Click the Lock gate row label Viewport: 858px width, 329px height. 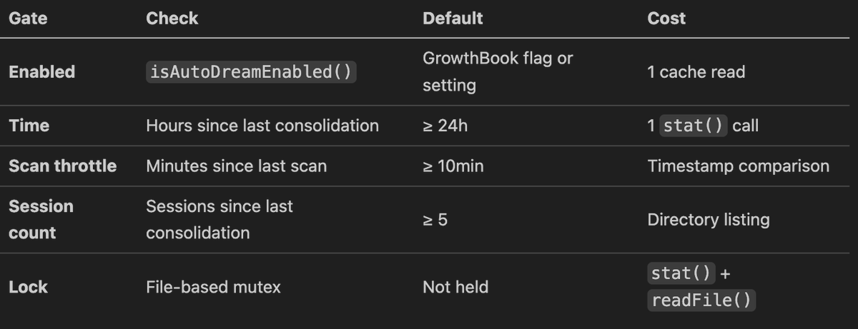[x=28, y=287]
